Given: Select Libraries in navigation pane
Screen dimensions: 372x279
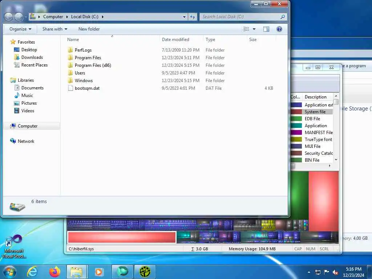Looking at the screenshot, I should coord(26,80).
